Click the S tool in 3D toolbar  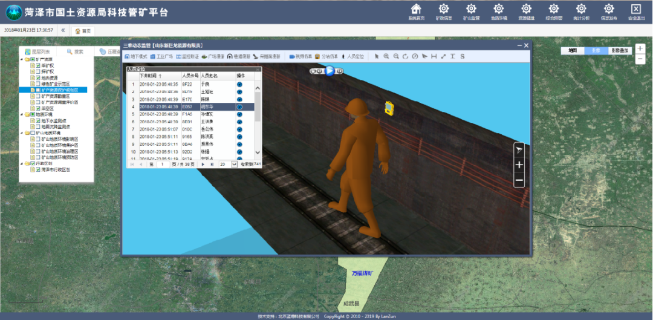pos(463,56)
